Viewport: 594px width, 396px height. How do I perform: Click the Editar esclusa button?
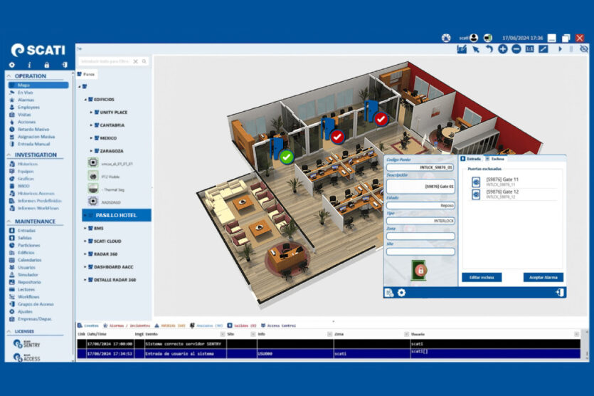click(481, 277)
